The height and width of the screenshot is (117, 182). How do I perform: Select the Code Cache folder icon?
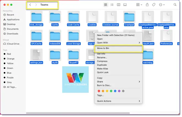point(74,17)
